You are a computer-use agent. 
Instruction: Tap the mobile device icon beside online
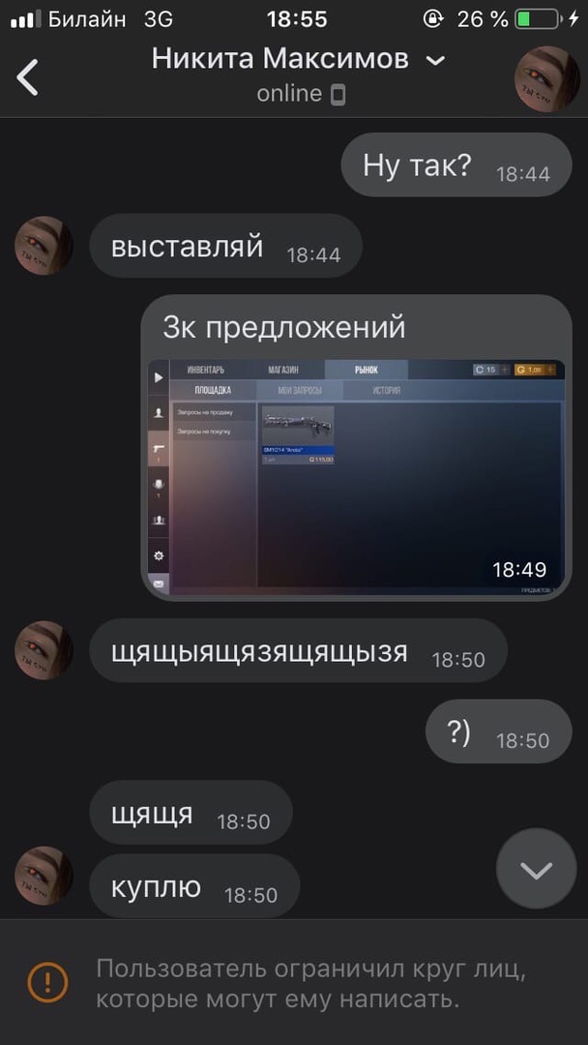[x=338, y=95]
